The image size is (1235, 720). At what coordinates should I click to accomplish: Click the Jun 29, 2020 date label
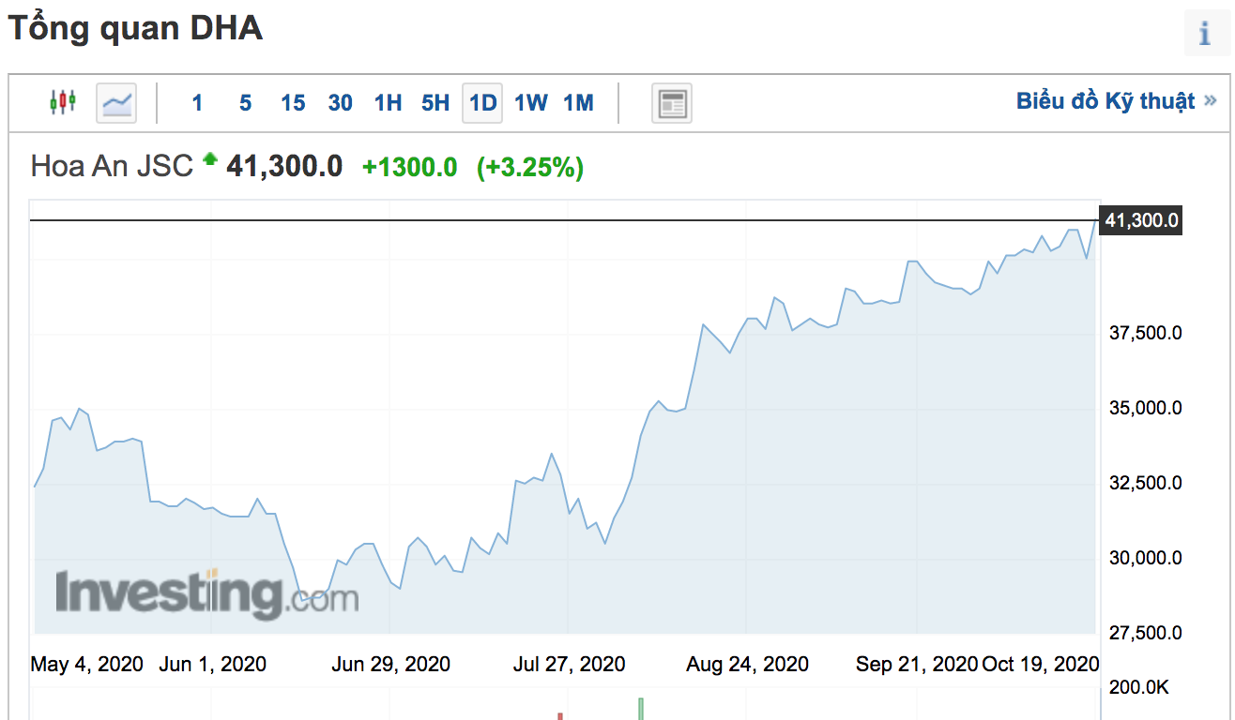tap(390, 665)
